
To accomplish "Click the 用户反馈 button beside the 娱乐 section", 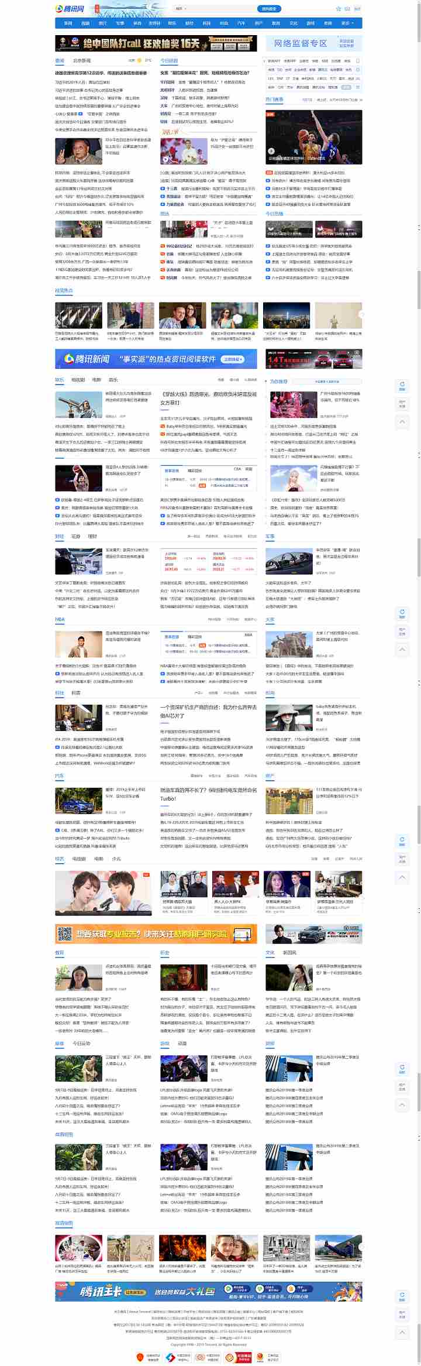I will click(x=402, y=404).
